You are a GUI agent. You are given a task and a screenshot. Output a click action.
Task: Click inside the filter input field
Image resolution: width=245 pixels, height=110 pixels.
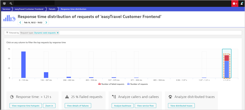pyautogui.click(x=150, y=33)
